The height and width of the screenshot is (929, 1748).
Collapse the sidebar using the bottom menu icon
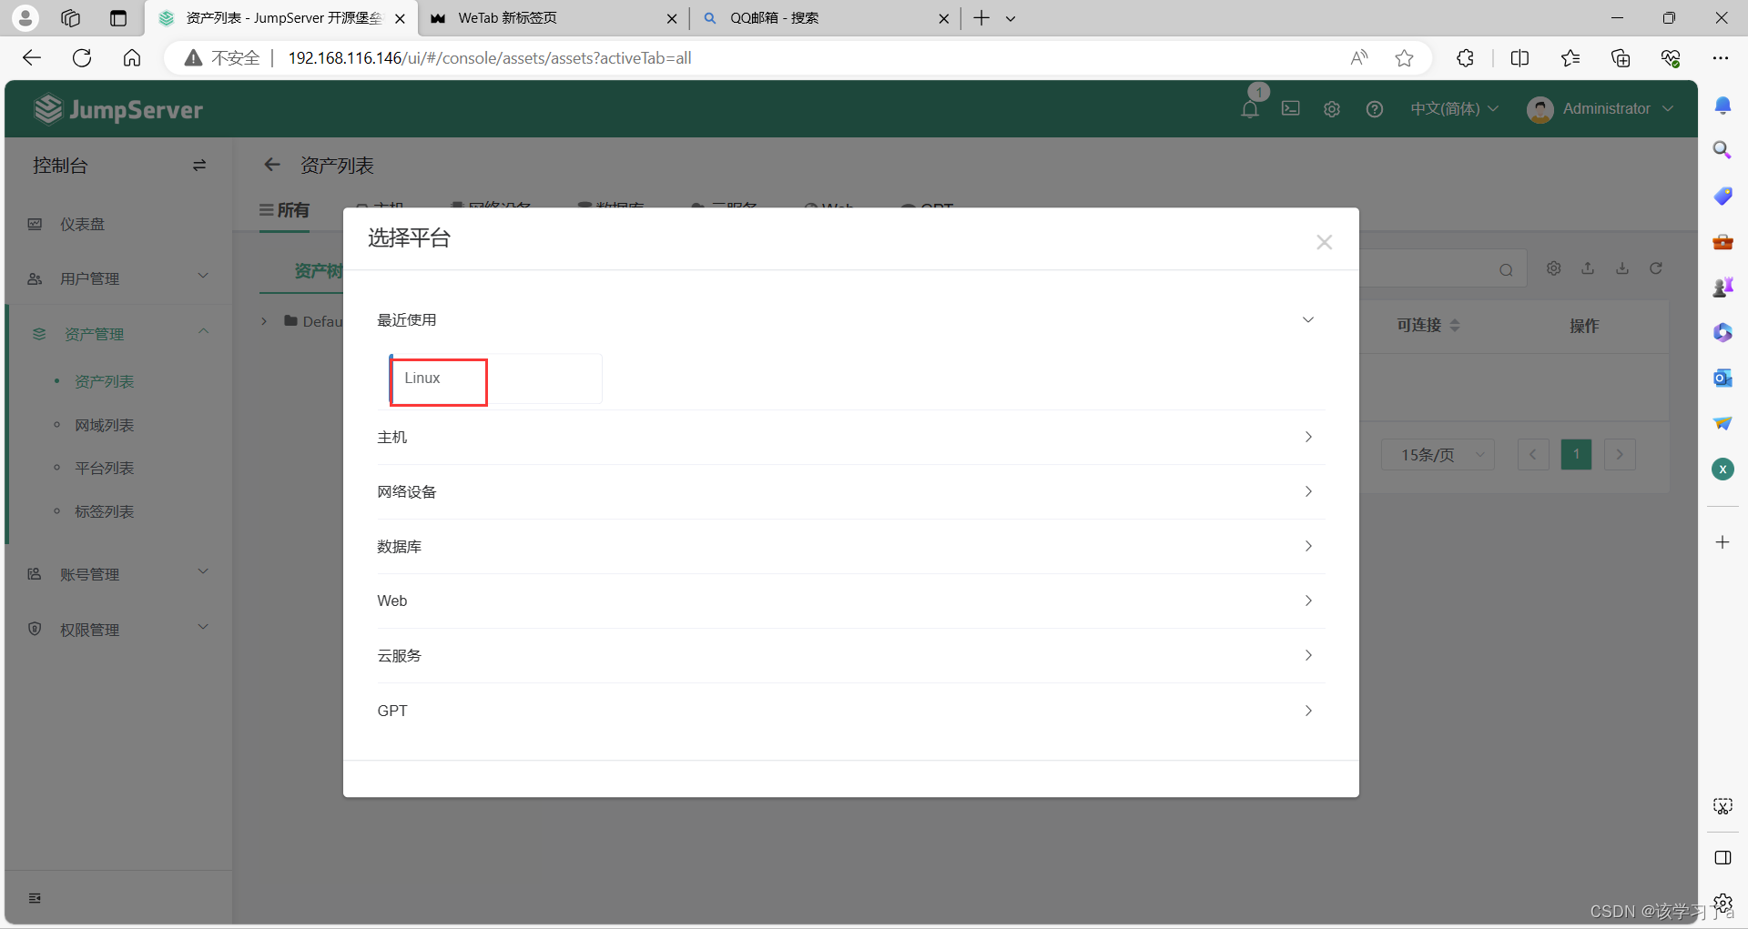(35, 898)
